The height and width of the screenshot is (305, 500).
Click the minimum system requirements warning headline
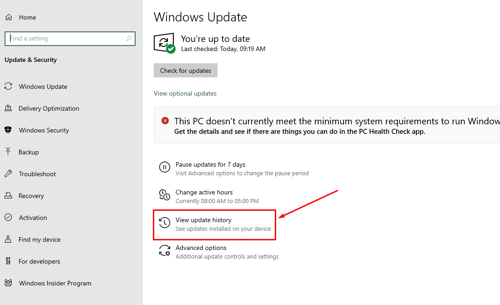337,121
